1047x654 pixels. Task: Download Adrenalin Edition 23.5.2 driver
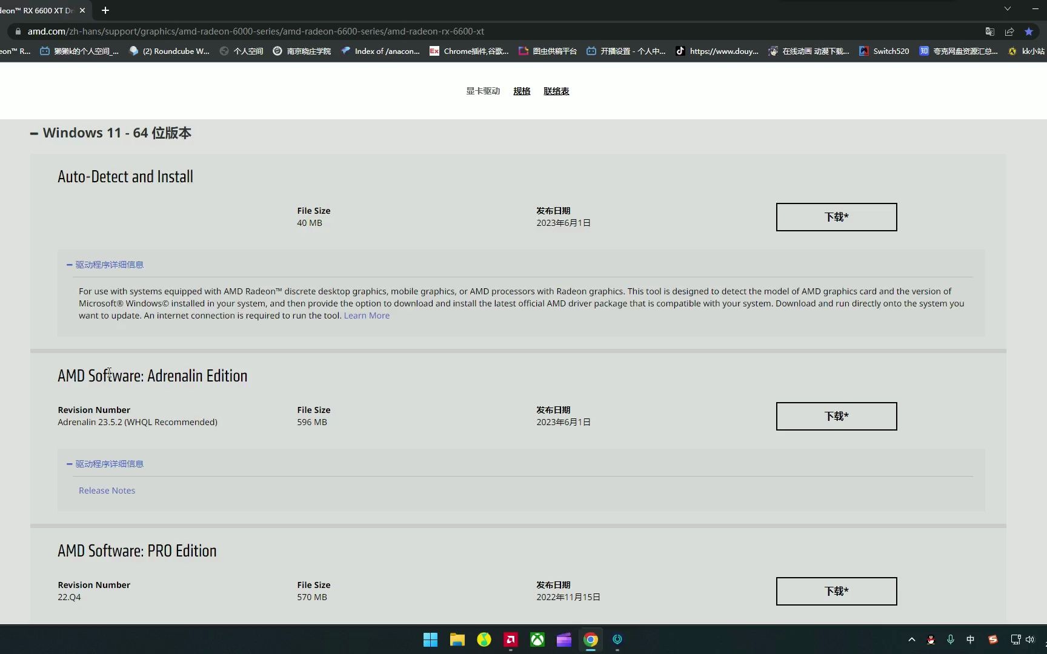[836, 416]
